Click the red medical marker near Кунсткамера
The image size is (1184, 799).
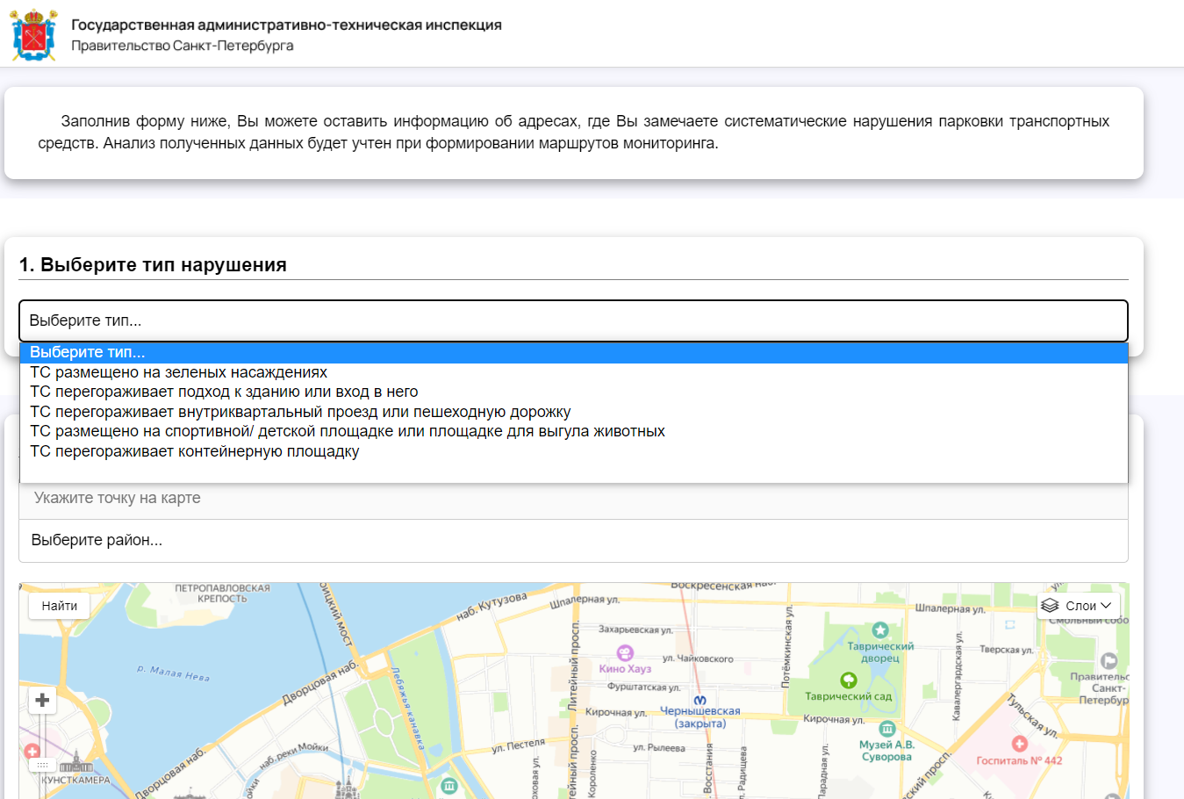[32, 751]
